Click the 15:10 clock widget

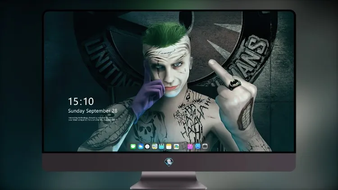tap(81, 101)
